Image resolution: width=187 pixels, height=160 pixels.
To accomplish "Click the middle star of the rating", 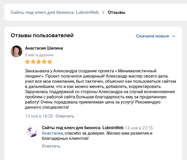I will pos(38,62).
